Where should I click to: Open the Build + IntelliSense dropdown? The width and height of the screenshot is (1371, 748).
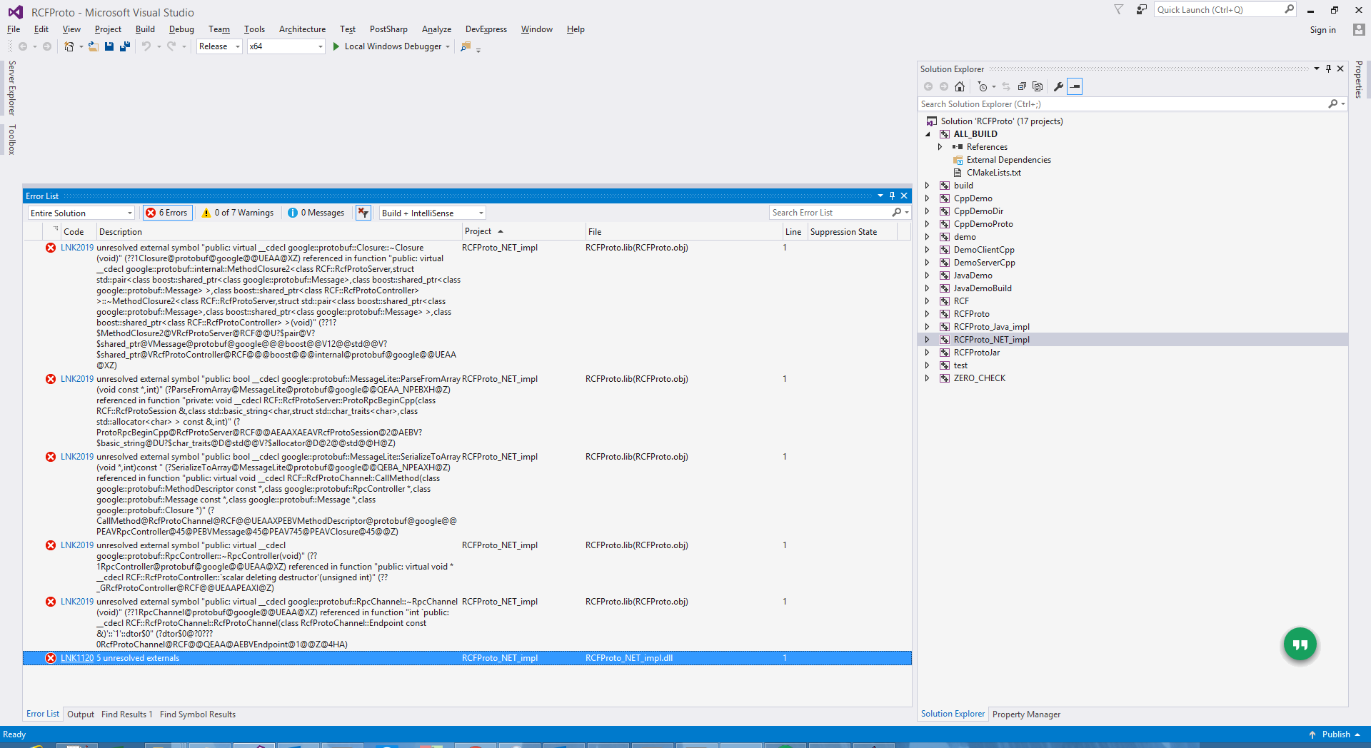coord(433,213)
